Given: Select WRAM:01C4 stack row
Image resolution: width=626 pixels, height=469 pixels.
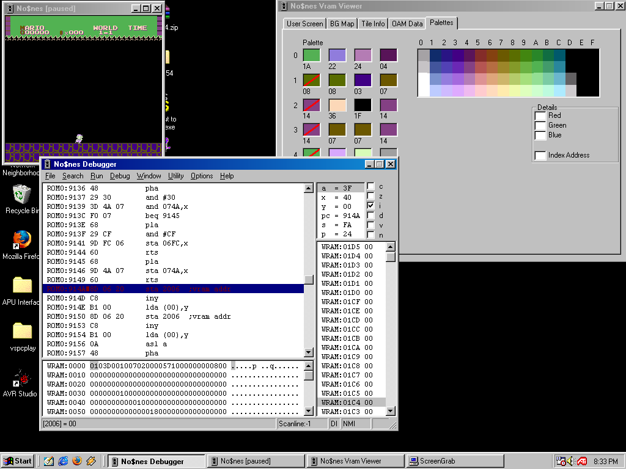Looking at the screenshot, I should click(352, 402).
